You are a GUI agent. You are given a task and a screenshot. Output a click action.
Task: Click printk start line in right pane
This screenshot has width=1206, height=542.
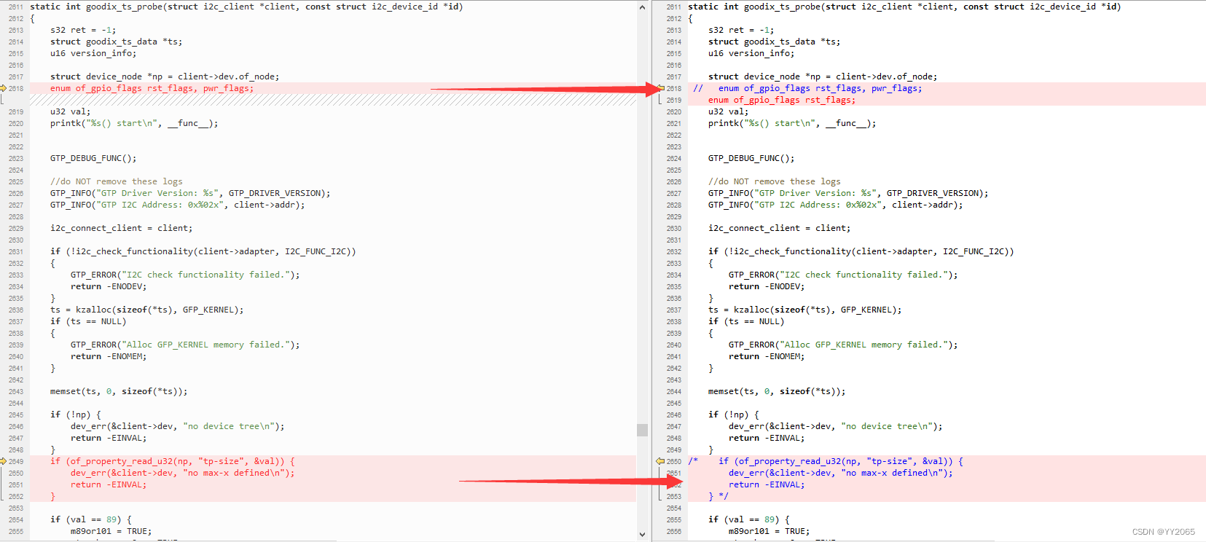tap(792, 123)
